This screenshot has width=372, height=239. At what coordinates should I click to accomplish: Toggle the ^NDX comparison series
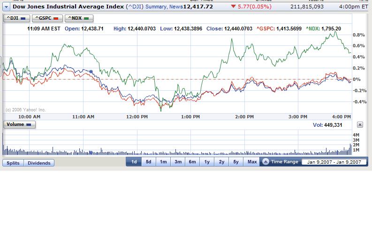pos(79,18)
